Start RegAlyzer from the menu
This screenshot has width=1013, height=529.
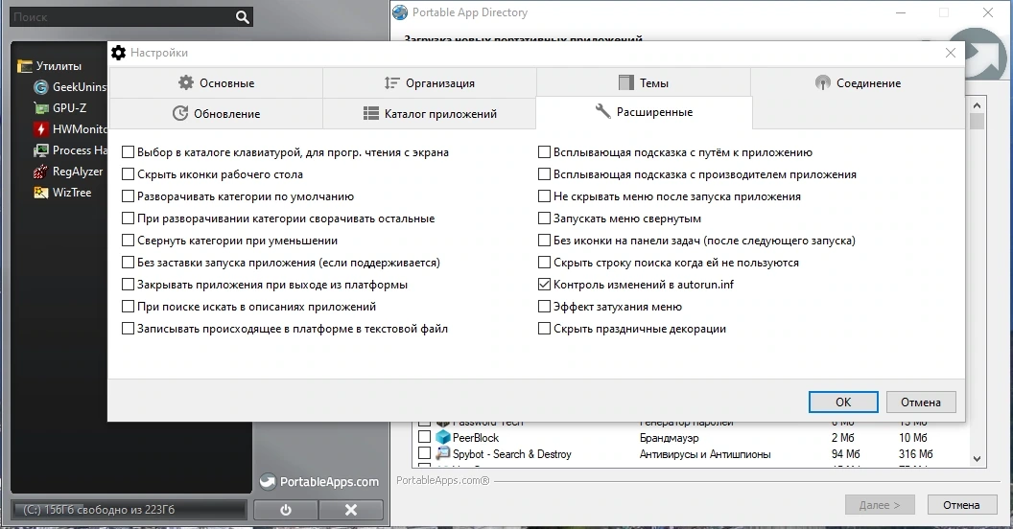coord(68,172)
